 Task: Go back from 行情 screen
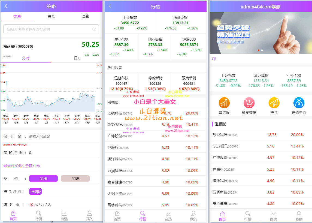[110, 7]
